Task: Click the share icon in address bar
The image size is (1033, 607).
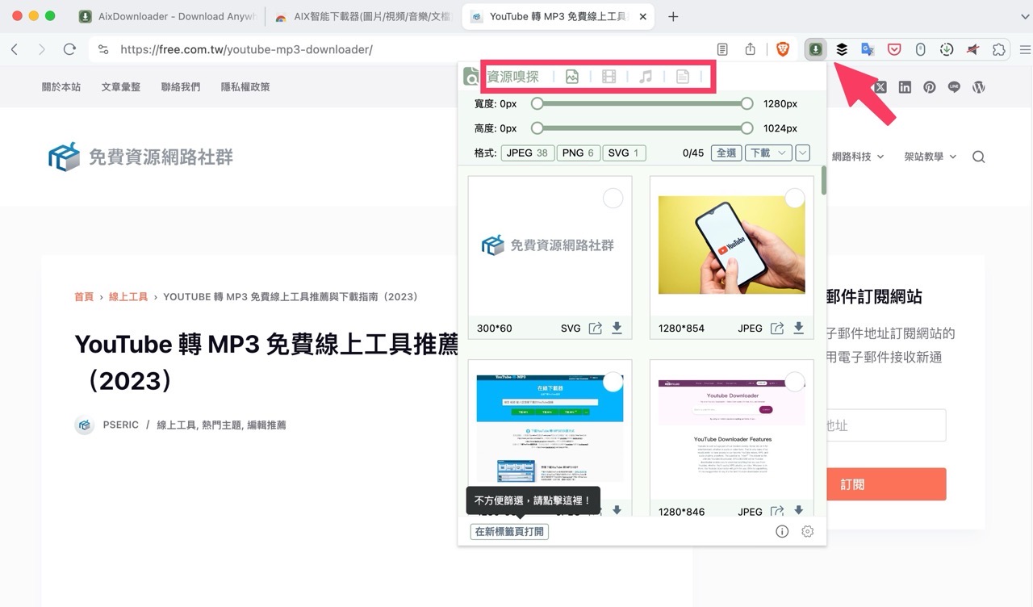Action: [750, 49]
